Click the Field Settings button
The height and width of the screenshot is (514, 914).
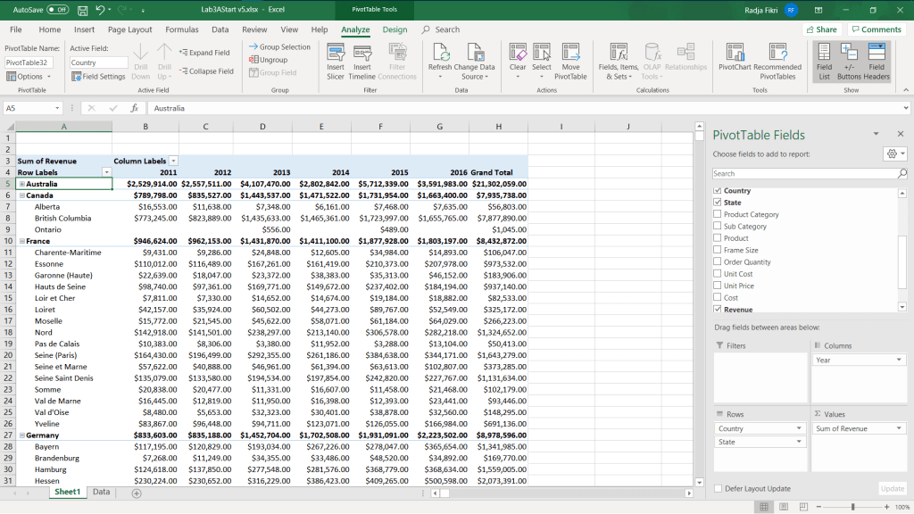pos(98,77)
